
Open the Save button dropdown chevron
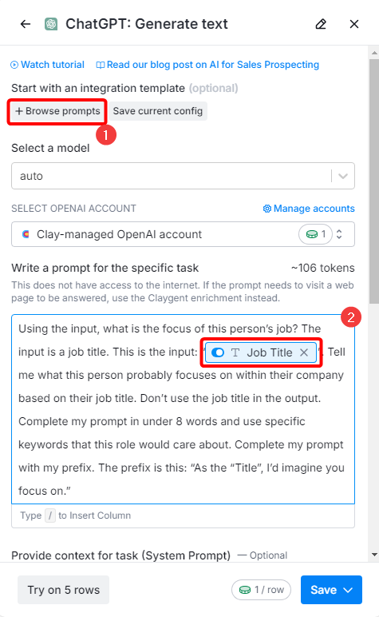pos(348,590)
